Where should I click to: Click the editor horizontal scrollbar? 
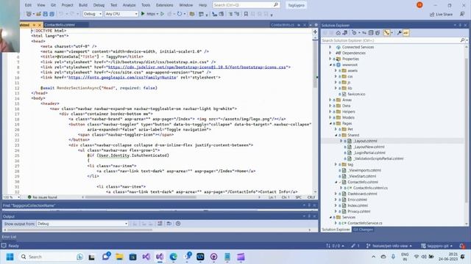coord(141,197)
